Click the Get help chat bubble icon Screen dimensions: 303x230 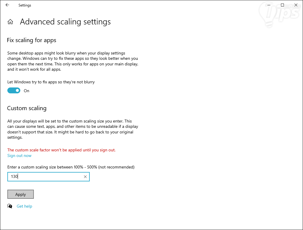pyautogui.click(x=10, y=206)
